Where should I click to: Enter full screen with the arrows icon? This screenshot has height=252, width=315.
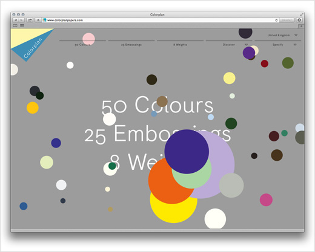point(302,15)
